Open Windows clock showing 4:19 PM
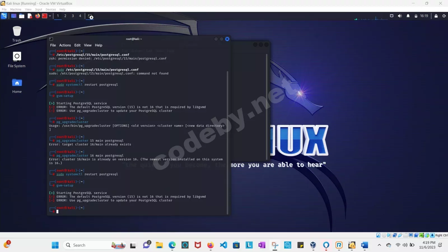Screen dimensions: 448x252 pos(427,245)
